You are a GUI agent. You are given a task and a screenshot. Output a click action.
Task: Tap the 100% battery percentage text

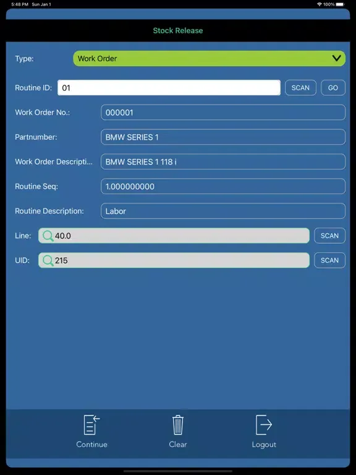(329, 4)
